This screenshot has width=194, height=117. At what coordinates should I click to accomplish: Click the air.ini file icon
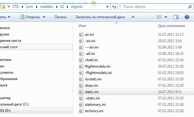81,34
